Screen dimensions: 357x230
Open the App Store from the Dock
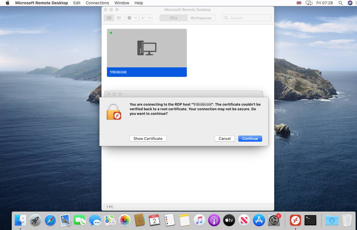[x=259, y=221]
